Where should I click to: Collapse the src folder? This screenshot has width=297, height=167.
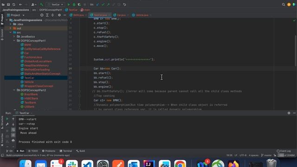tap(10, 32)
